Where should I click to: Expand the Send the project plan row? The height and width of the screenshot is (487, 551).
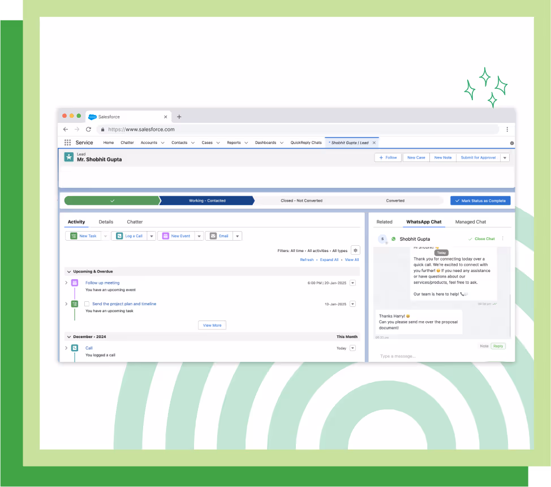point(66,304)
